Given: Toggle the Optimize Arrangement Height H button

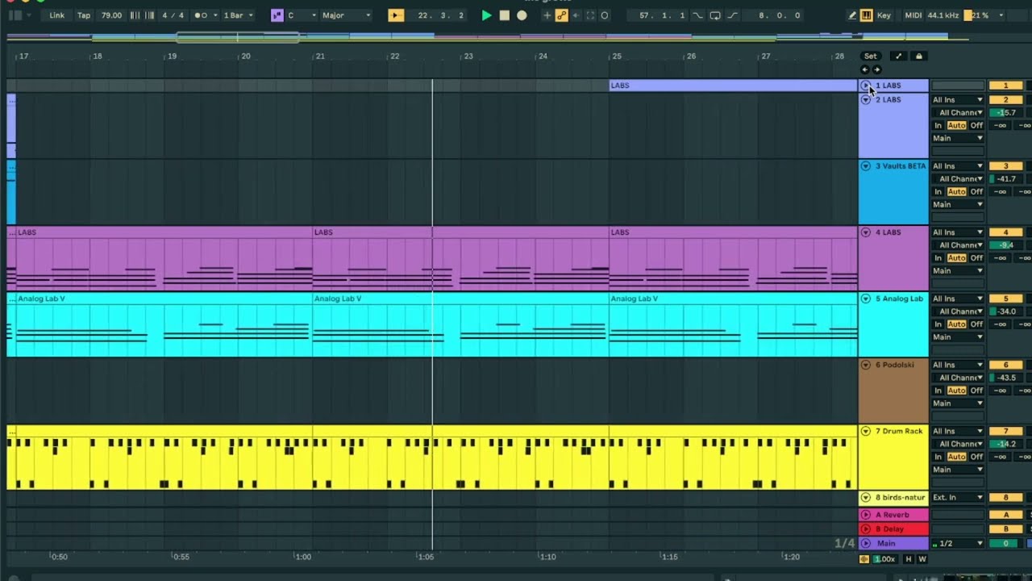Looking at the screenshot, I should (x=909, y=559).
